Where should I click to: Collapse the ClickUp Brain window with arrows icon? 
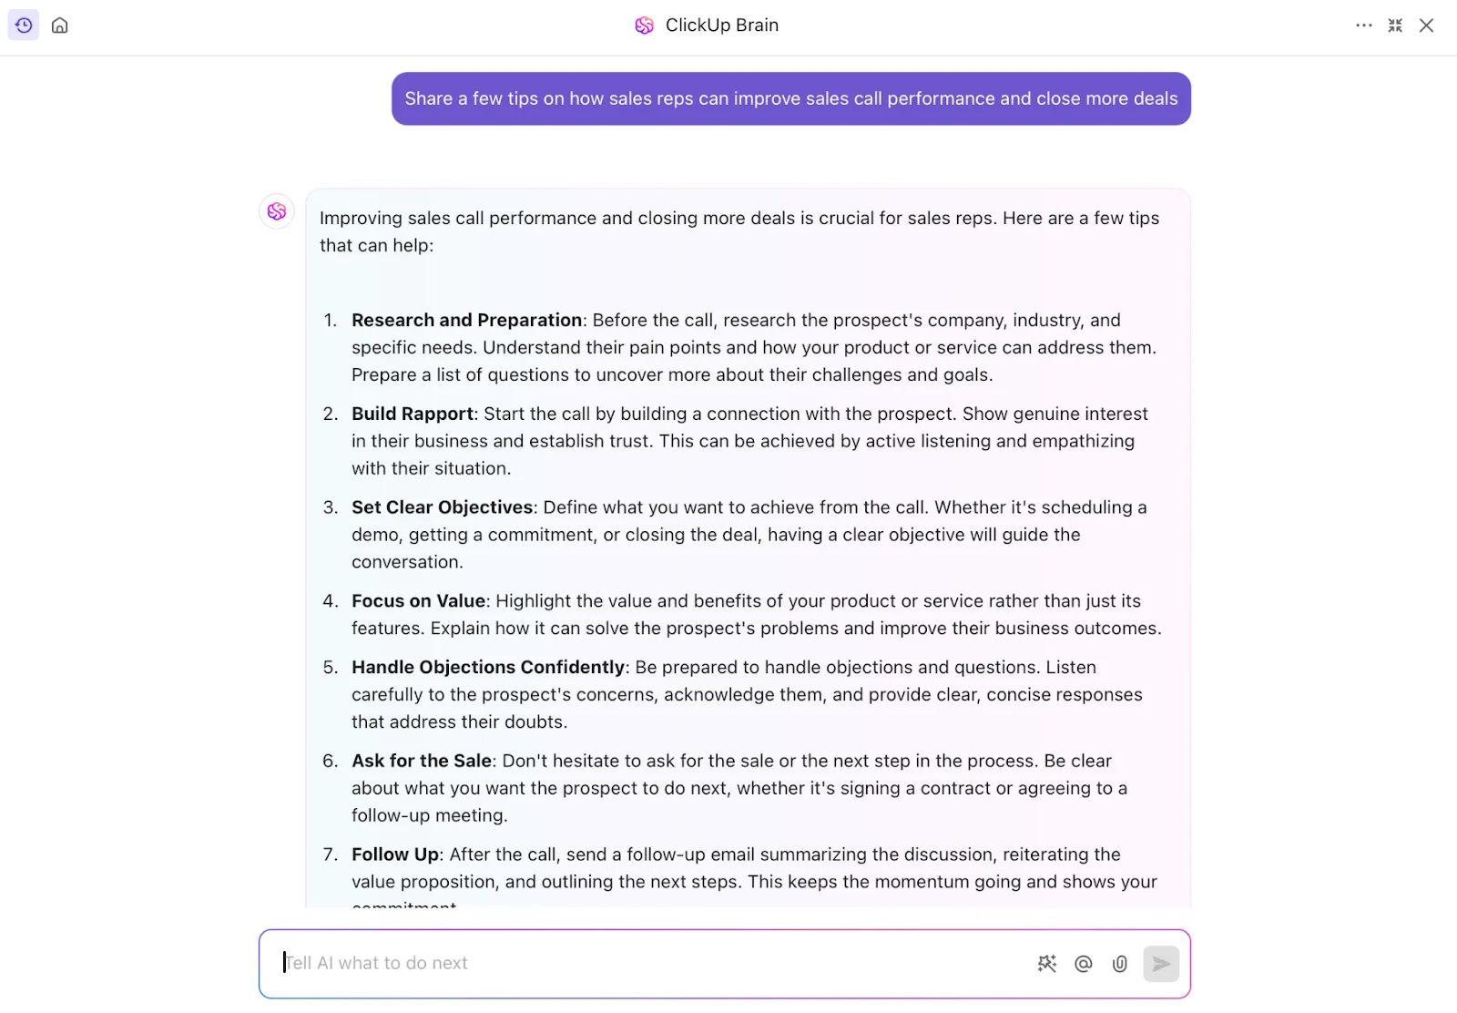1395,26
